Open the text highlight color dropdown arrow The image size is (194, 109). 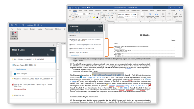(x=95, y=17)
